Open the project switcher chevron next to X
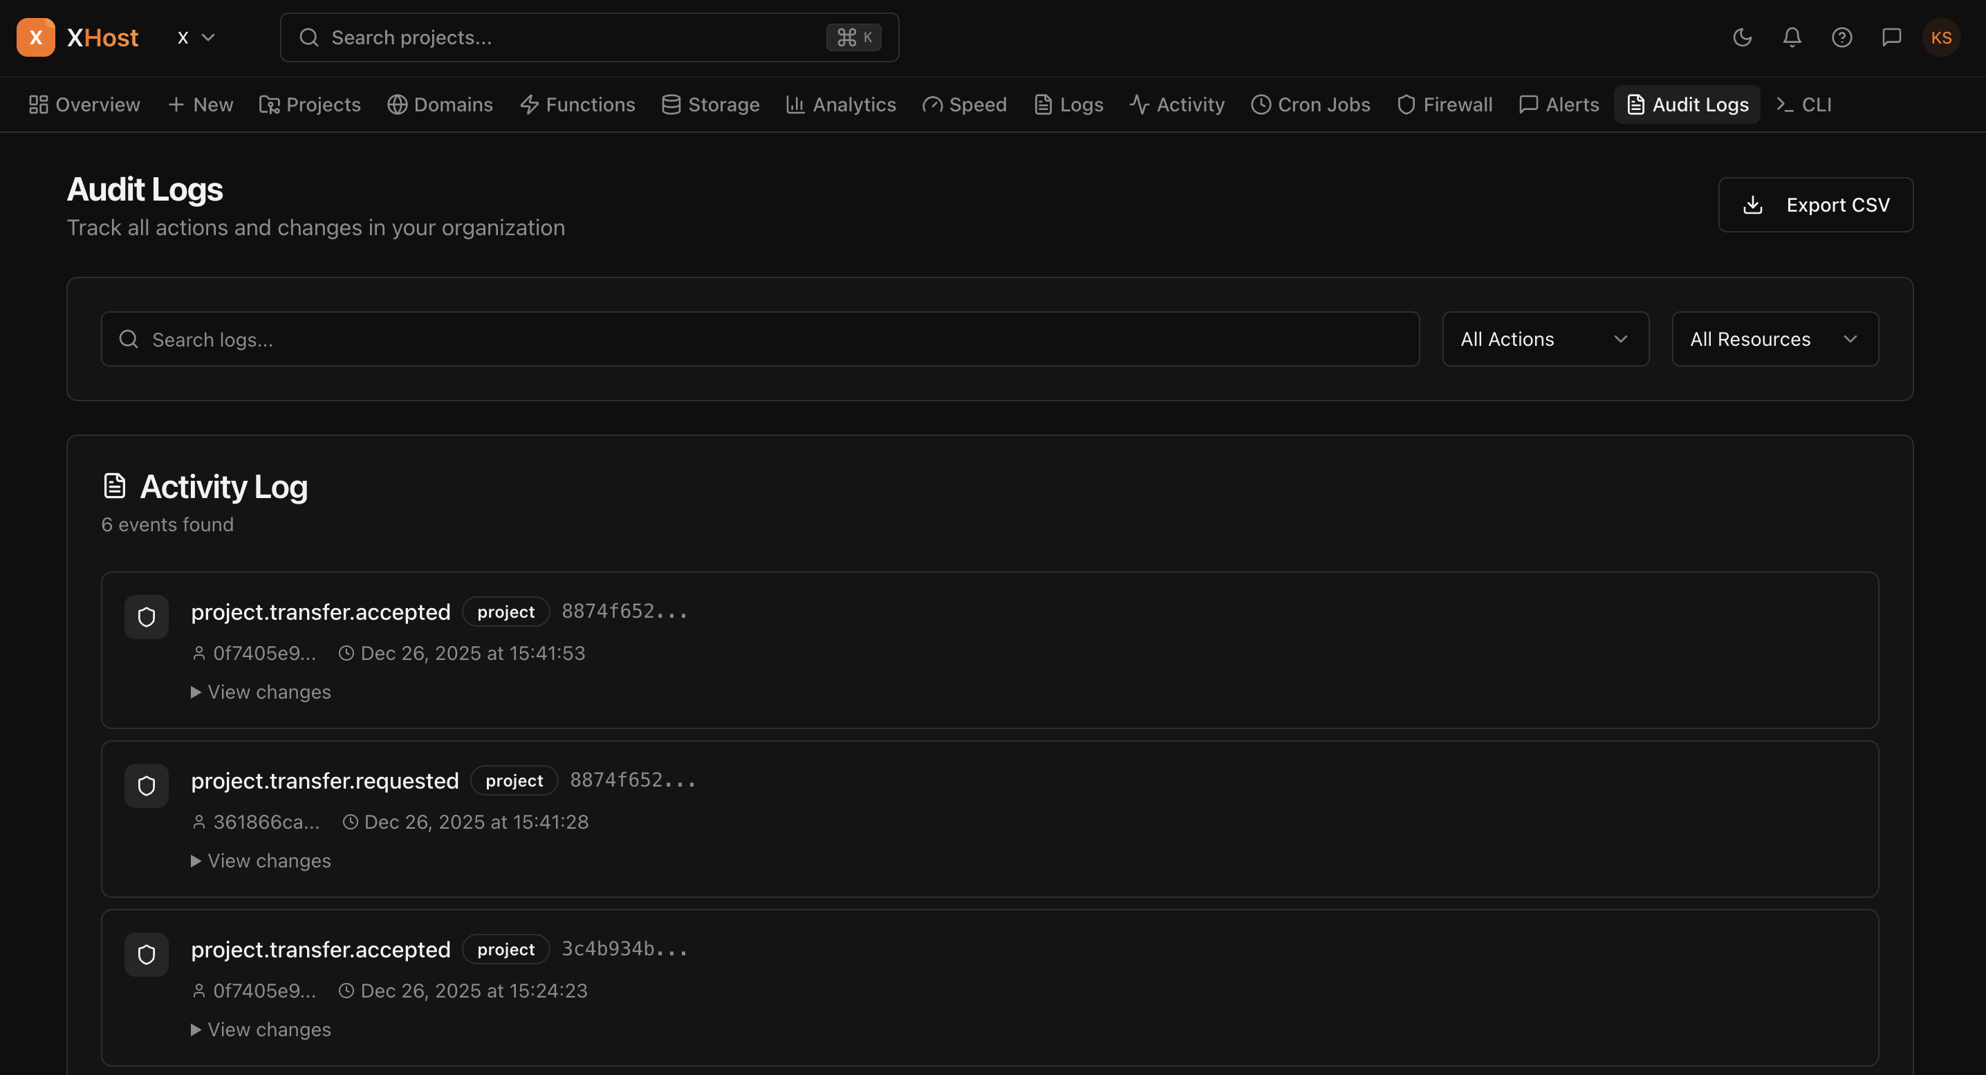 [208, 37]
